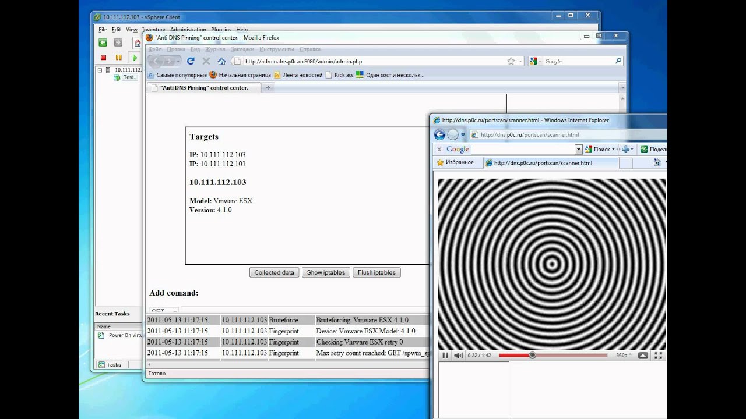Click Firefox address bar with admin.php URL
The width and height of the screenshot is (746, 419).
pyautogui.click(x=373, y=61)
